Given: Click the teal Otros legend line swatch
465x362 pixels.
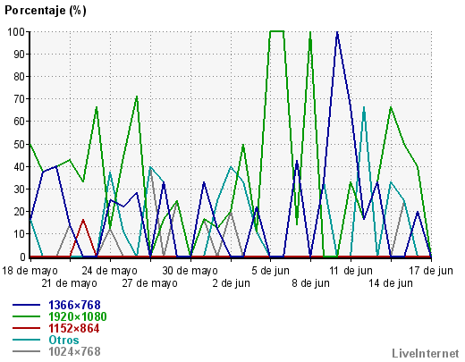Looking at the screenshot, I should point(26,340).
